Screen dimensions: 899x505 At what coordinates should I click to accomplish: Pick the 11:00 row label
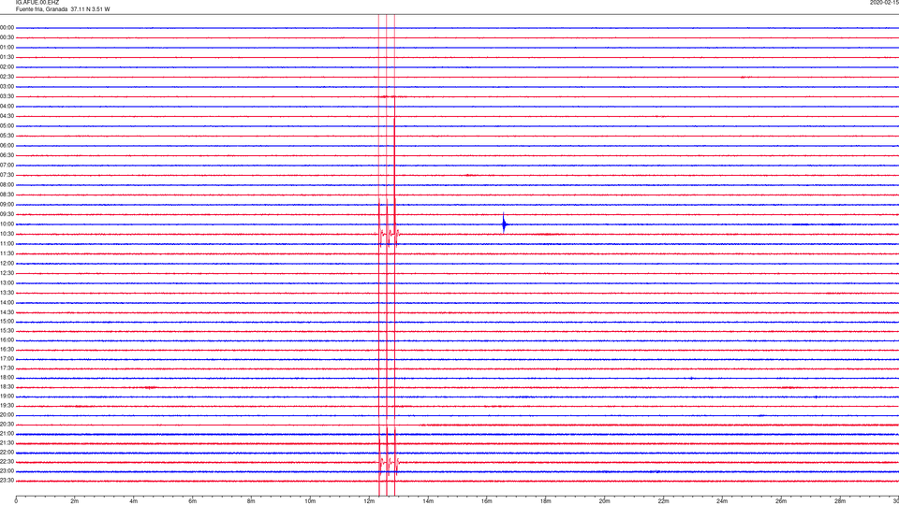(7, 244)
